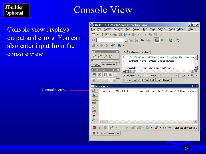The width and height of the screenshot is (206, 154).
Task: Click the Home icon in navigation toolbar
Action: (94, 46)
